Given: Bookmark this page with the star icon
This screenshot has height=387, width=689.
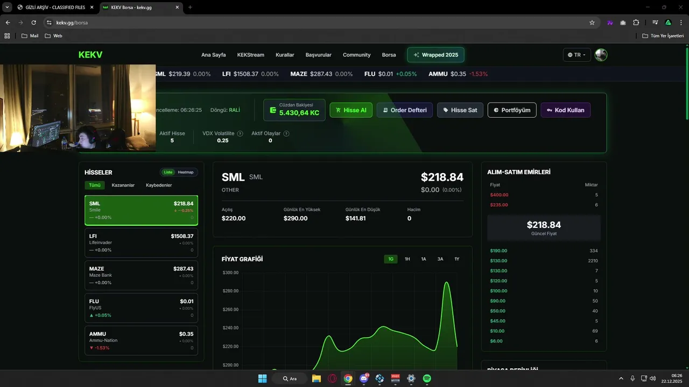Looking at the screenshot, I should click(592, 23).
